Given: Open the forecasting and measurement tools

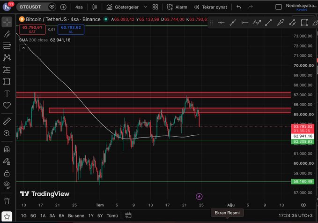Looking at the screenshot, I should tap(7, 70).
